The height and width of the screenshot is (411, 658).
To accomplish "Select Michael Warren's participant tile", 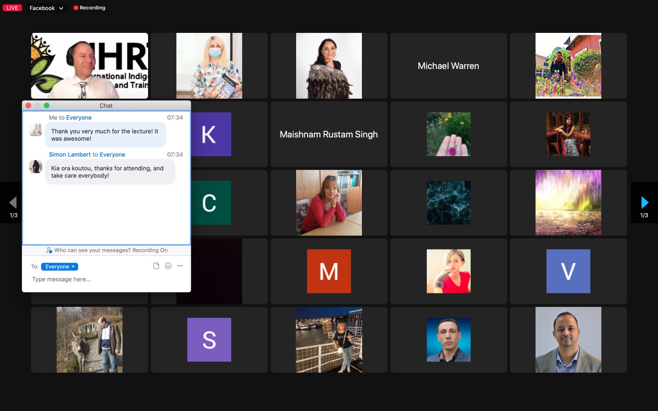I will [448, 66].
